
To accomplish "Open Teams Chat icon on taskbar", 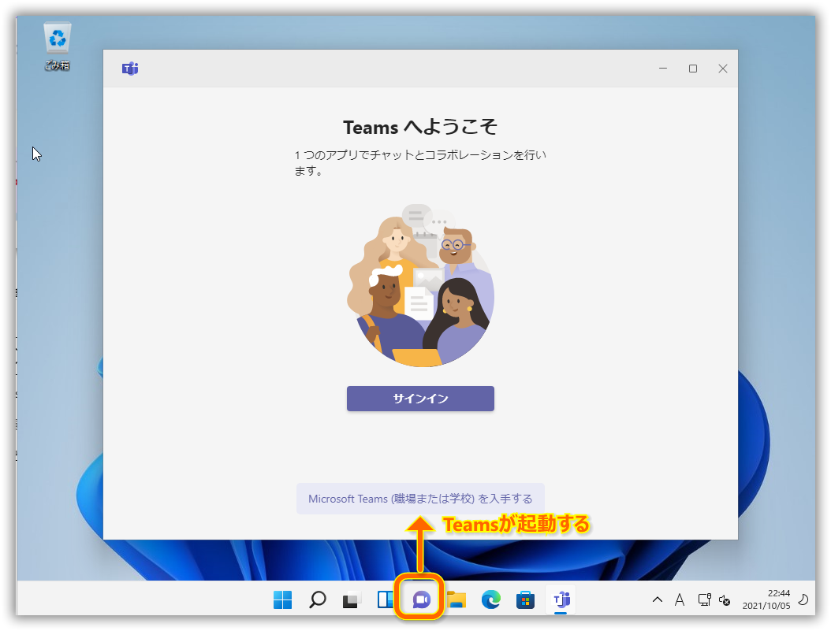I will point(421,599).
